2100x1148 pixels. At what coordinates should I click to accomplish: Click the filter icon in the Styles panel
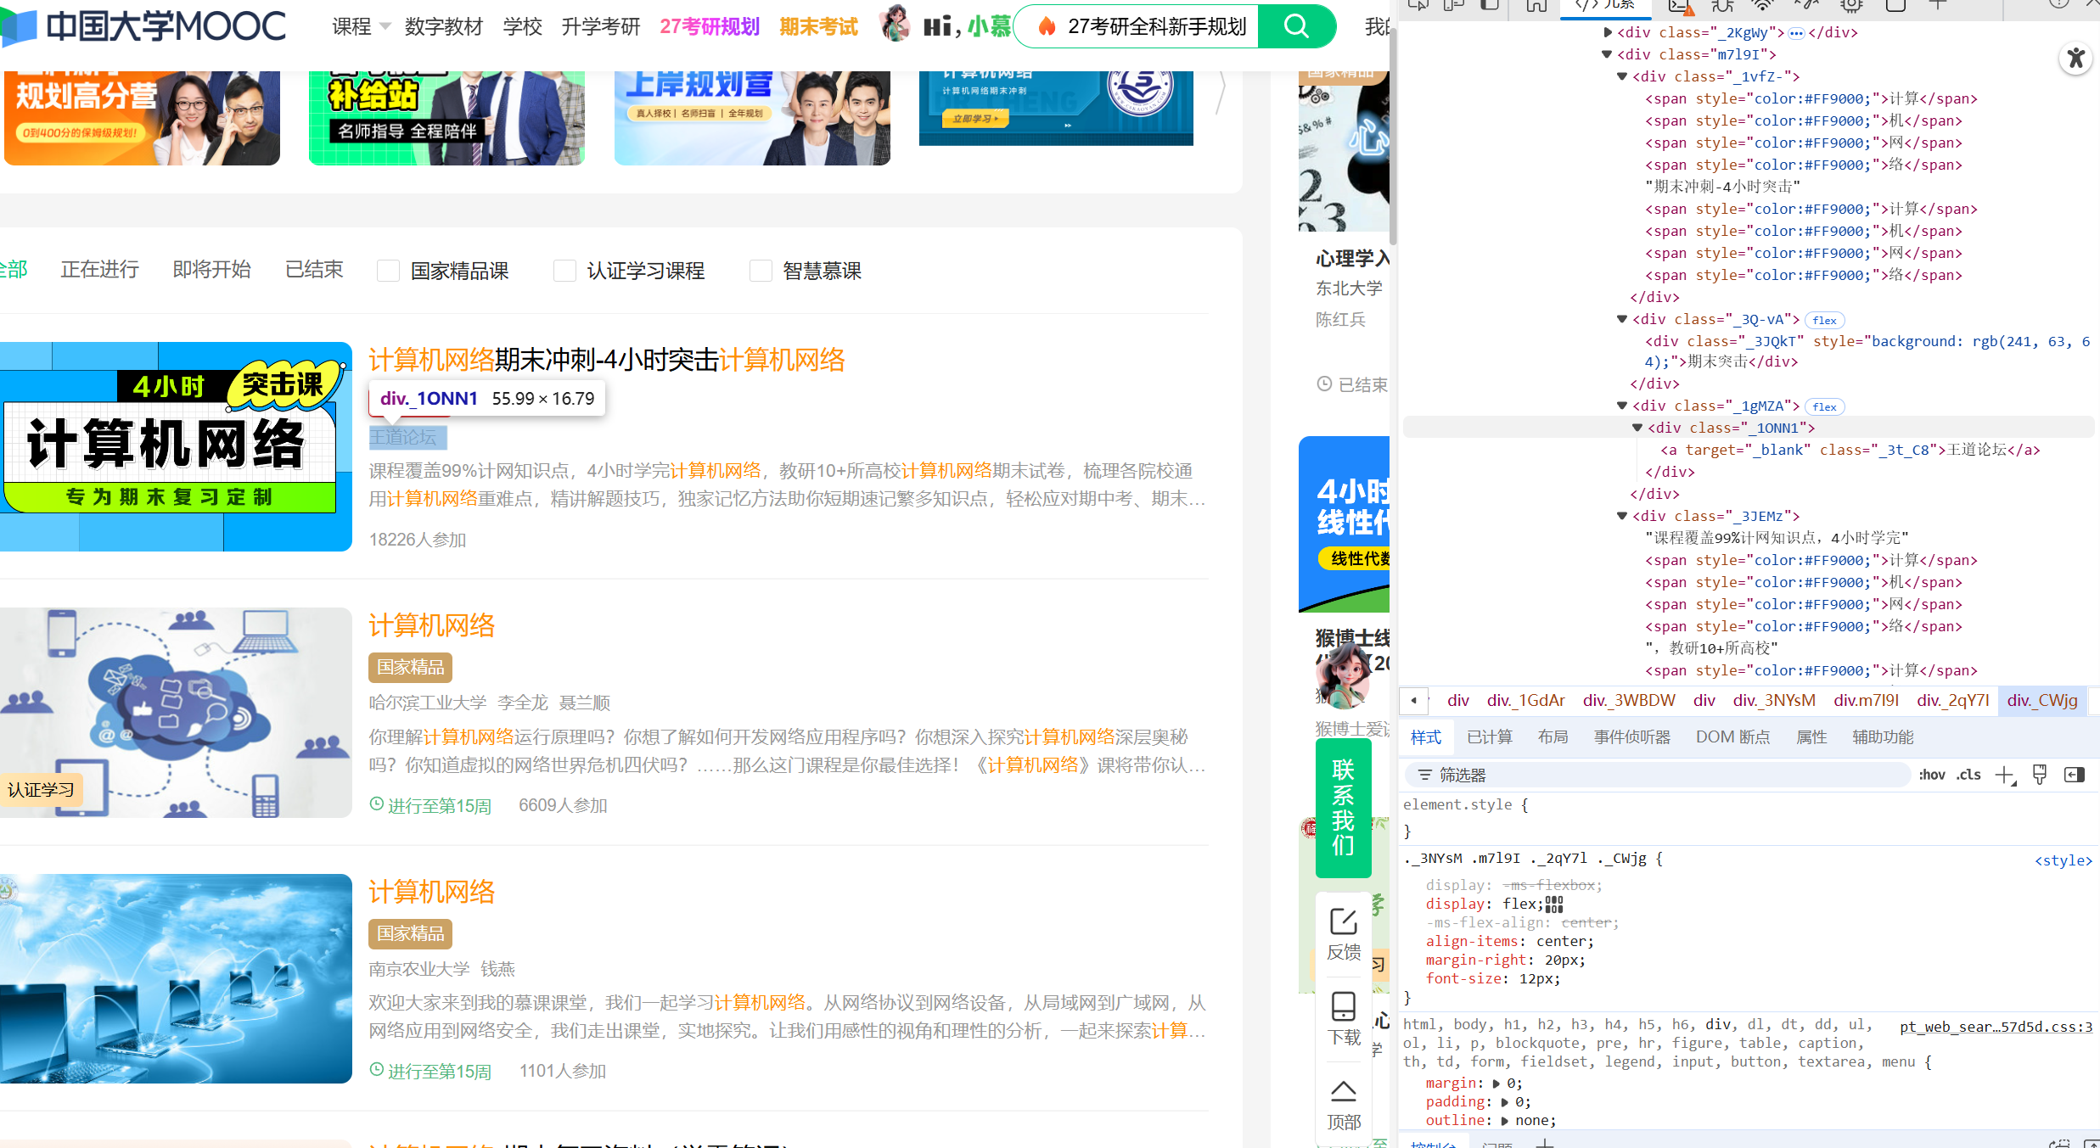[1423, 774]
